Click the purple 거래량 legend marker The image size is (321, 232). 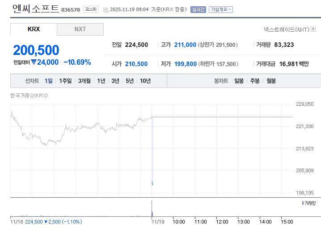pos(303,203)
